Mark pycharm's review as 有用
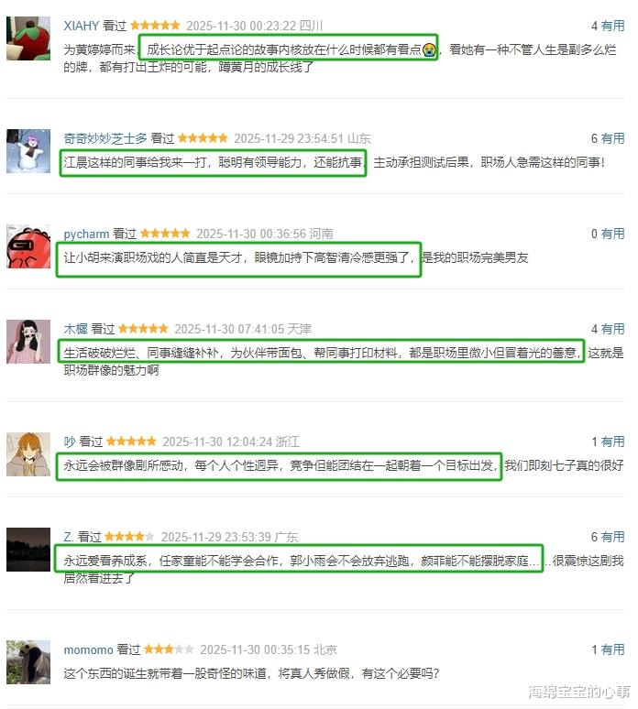 point(612,234)
